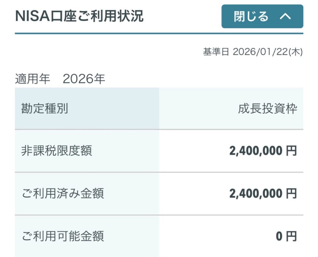The width and height of the screenshot is (318, 257).
Task: Click the 適用年 label
Action: (x=32, y=79)
